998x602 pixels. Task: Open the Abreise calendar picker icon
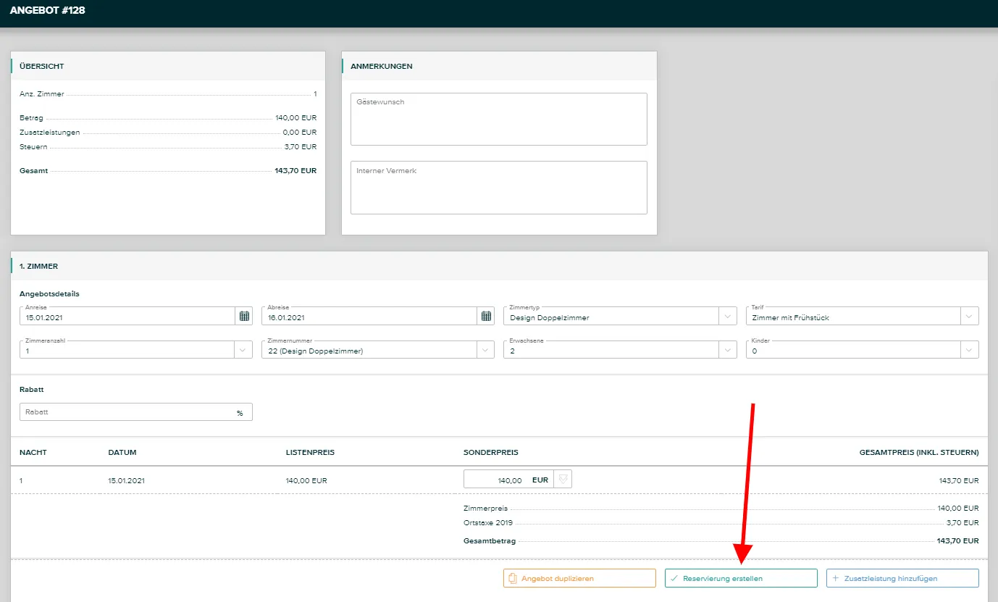point(487,316)
